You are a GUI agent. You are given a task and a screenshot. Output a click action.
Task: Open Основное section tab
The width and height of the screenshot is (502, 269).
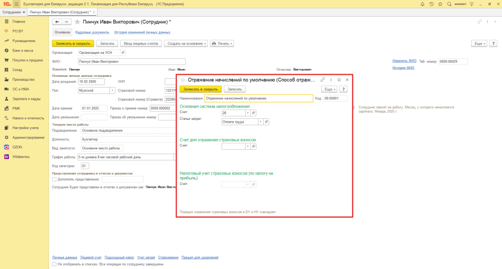[x=62, y=32]
